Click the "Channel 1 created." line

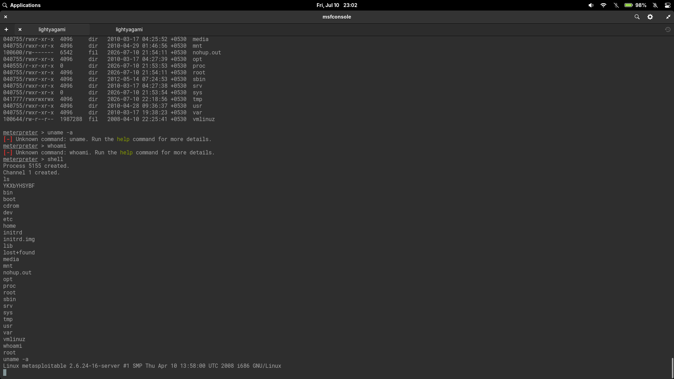coord(32,173)
